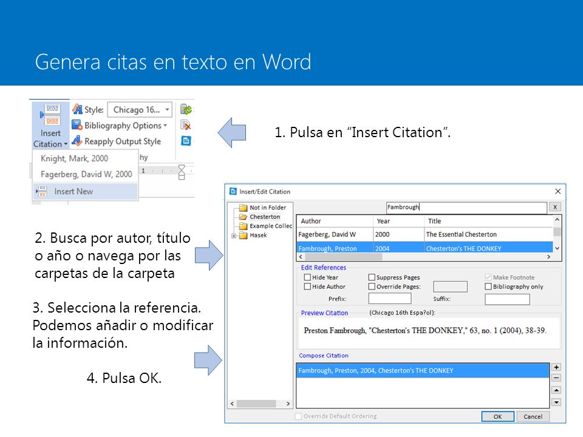The width and height of the screenshot is (583, 437).
Task: Click the remove citation icon with red X
Action: click(x=186, y=125)
